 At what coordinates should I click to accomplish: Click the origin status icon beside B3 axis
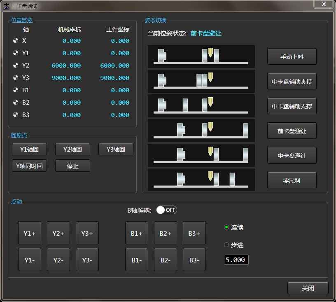coord(16,115)
